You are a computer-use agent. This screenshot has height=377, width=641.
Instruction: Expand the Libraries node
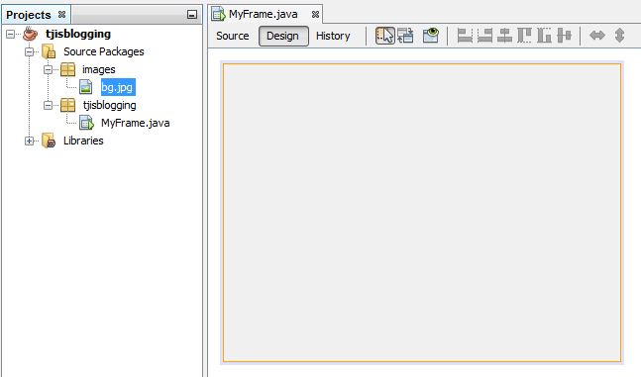(x=29, y=141)
